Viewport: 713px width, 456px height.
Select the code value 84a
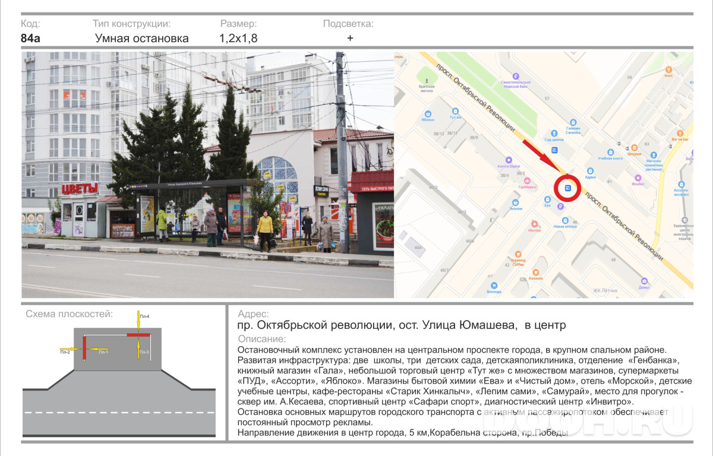click(x=30, y=39)
